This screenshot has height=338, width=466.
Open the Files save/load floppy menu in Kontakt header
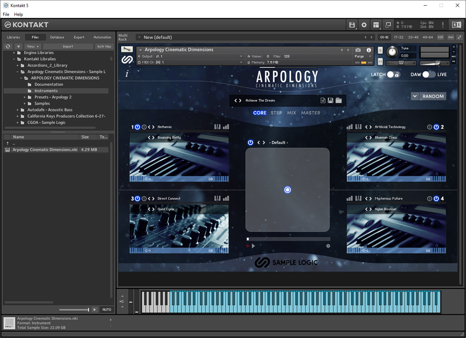(x=352, y=25)
